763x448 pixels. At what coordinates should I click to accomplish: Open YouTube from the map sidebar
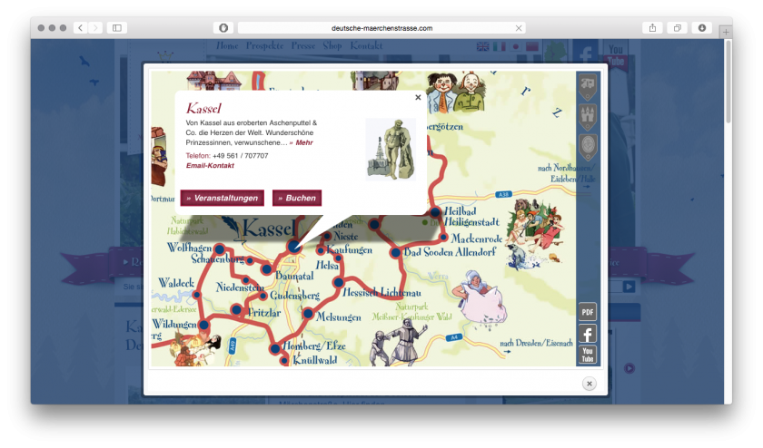point(588,355)
